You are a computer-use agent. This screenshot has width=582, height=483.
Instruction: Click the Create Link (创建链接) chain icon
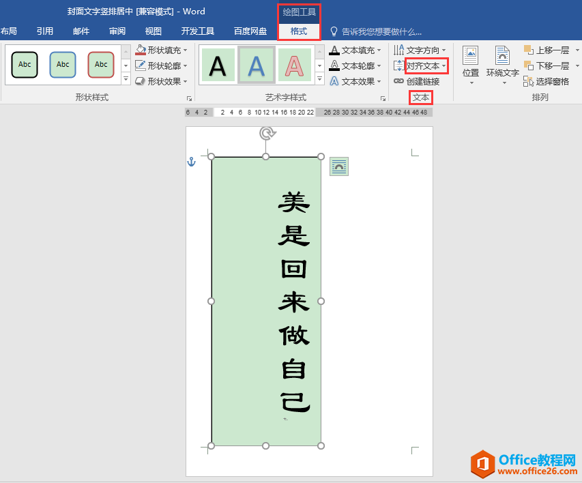point(399,81)
